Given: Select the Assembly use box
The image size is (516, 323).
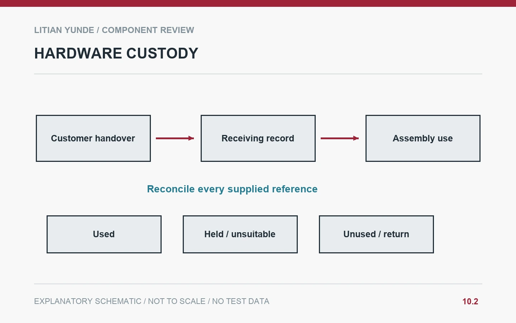Looking at the screenshot, I should tap(423, 139).
